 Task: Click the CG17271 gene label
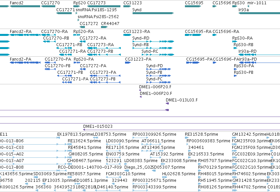point(65,10)
